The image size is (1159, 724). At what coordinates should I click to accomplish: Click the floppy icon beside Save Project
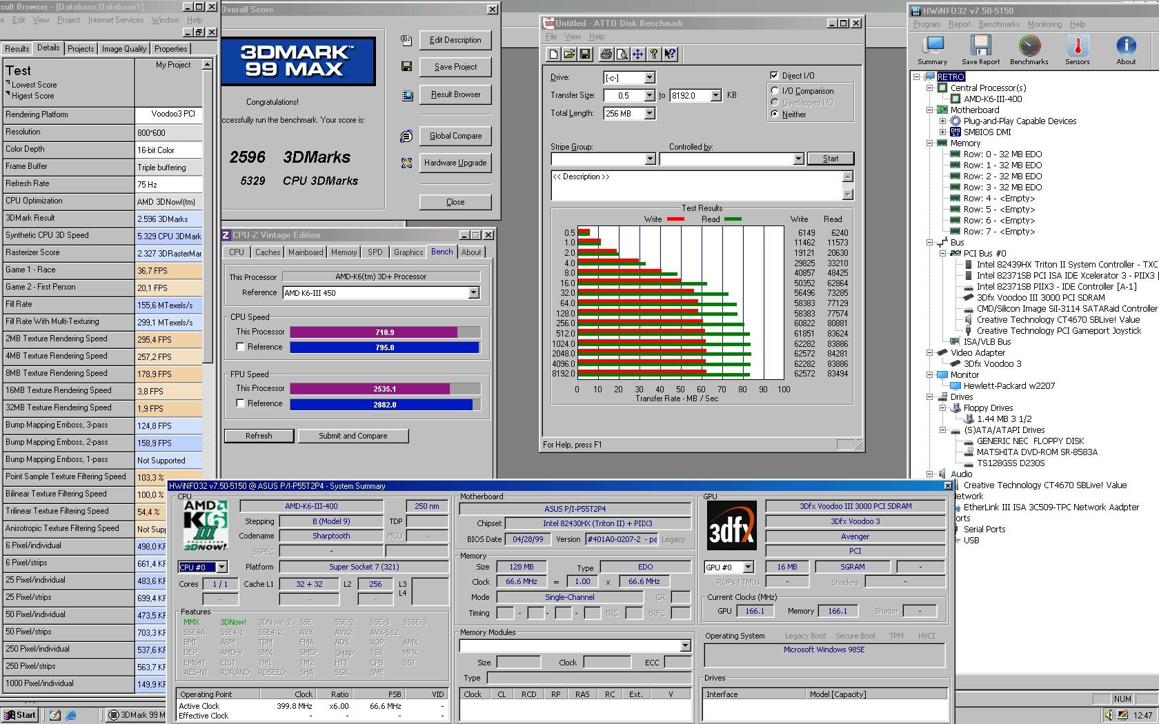[406, 67]
